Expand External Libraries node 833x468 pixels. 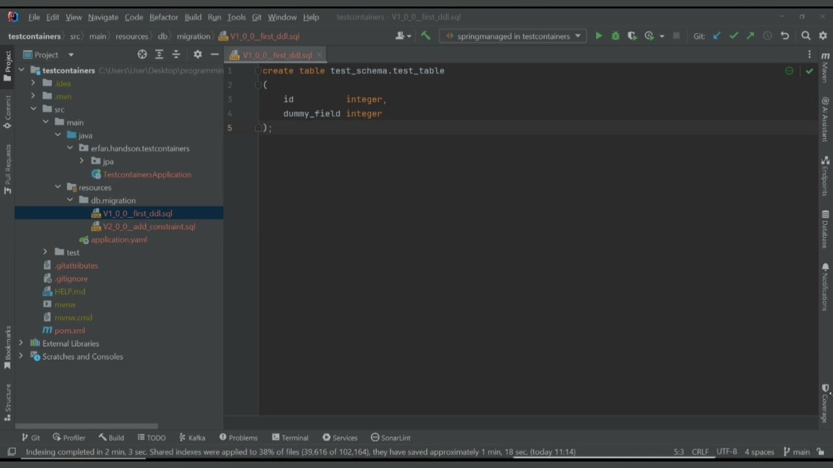pos(21,343)
